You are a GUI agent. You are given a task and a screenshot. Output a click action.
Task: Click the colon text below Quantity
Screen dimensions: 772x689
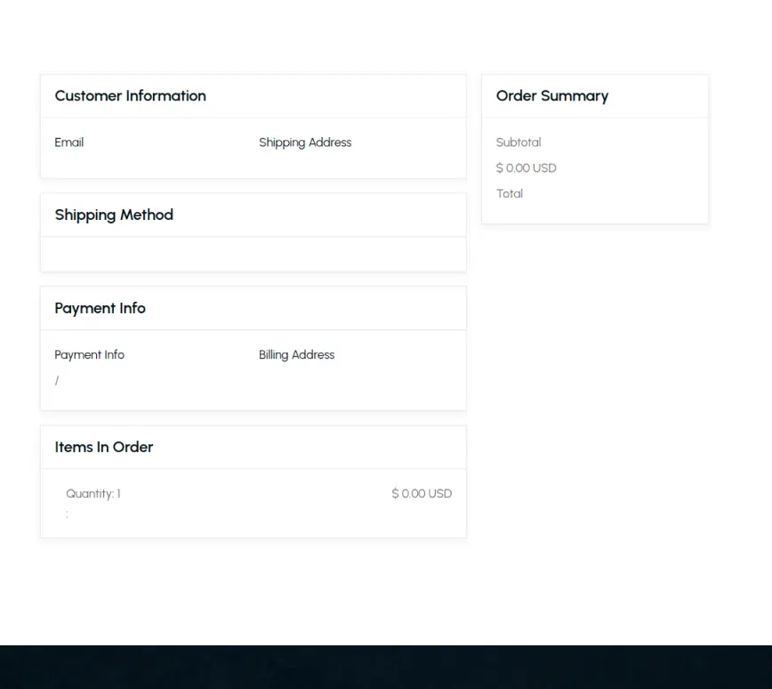[x=67, y=514]
